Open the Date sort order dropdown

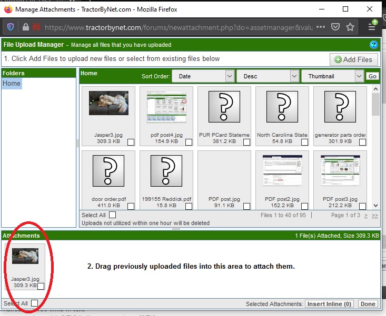[x=203, y=76]
